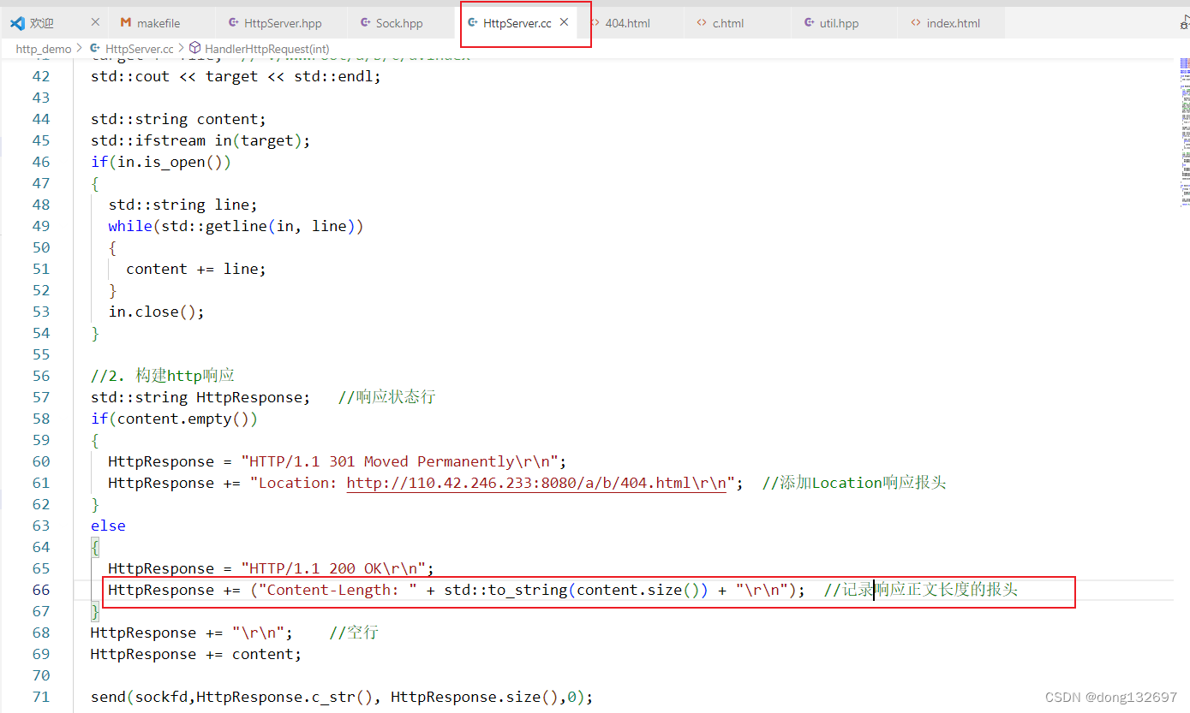Click the 'in.close();' call

(x=157, y=312)
